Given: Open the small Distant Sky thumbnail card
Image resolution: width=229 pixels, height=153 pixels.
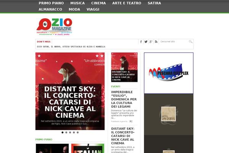Looking at the screenshot, I should pos(124,67).
